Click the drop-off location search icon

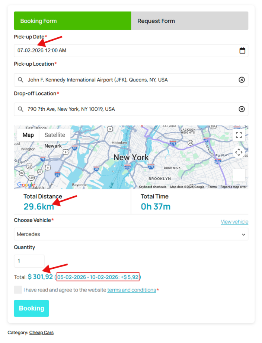[x=20, y=109]
